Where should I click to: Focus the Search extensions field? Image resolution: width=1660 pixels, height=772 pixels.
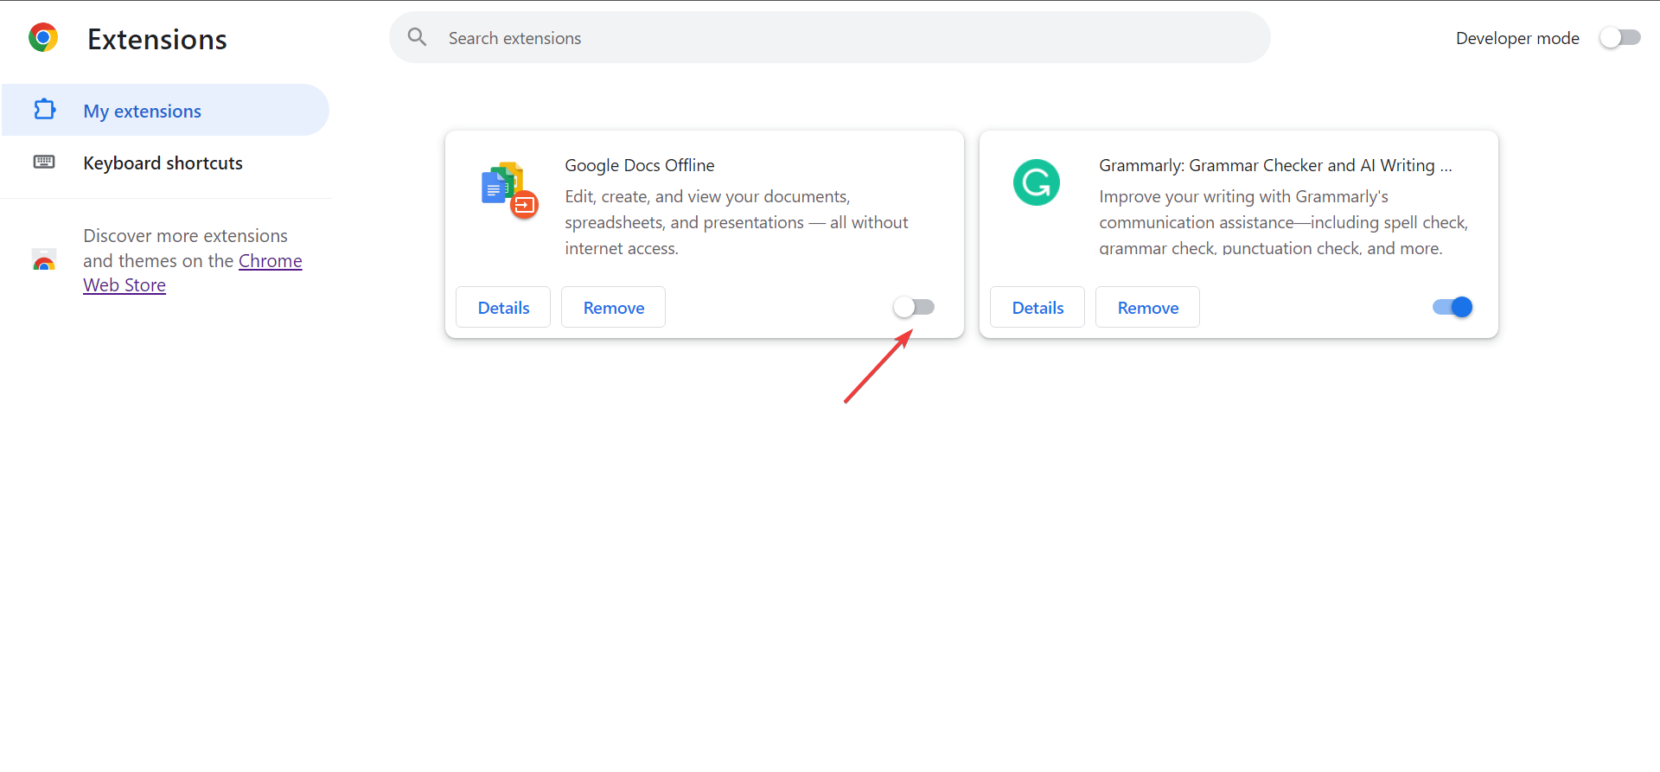coord(830,37)
